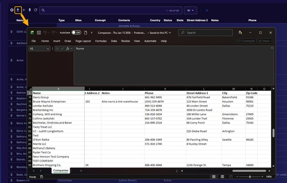Click the plus add icon in the app toolbar
Viewport: 287px width, 183px height.
point(24,10)
